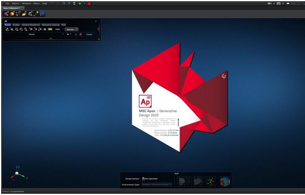The height and width of the screenshot is (195, 305).
Task: Switch to the Studies tab
Action: [16, 25]
